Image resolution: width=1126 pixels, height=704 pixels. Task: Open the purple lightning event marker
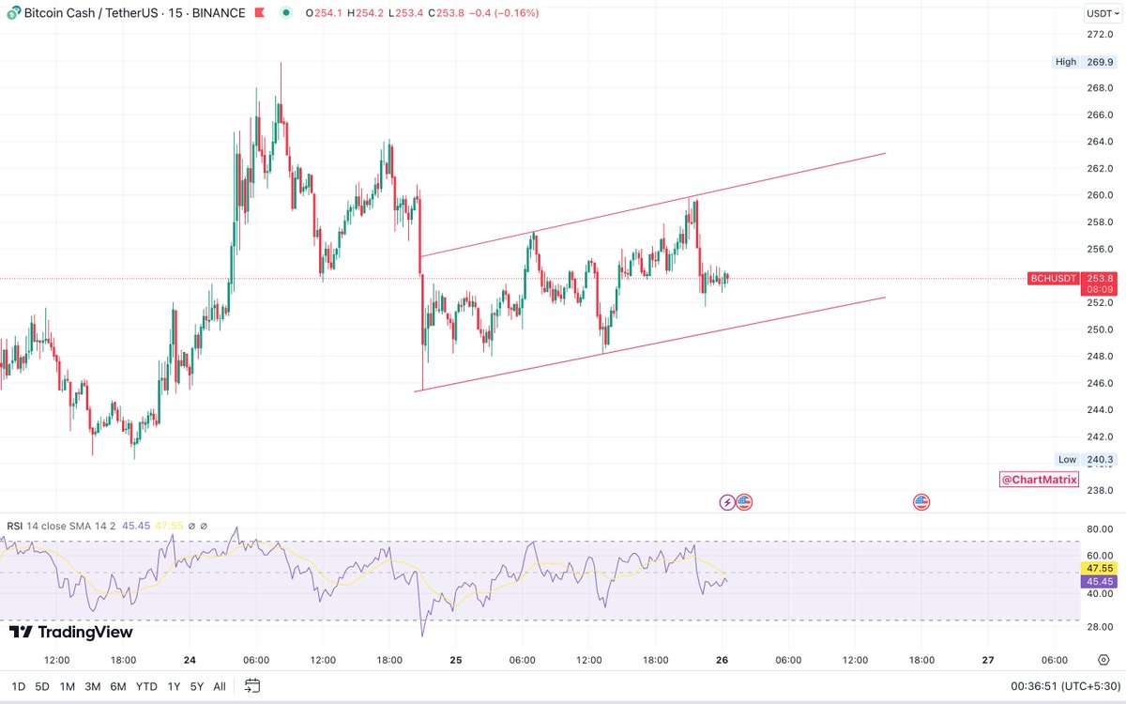[x=727, y=502]
